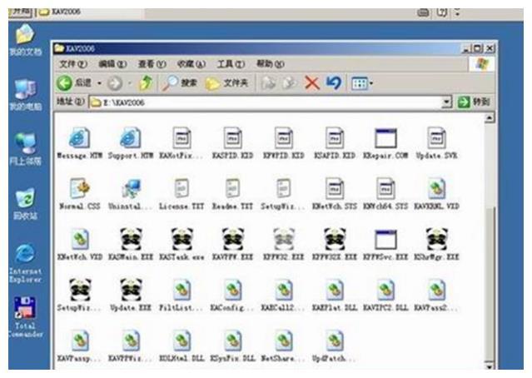
Task: Select the KNetWch.VXD file icon
Action: (x=80, y=239)
